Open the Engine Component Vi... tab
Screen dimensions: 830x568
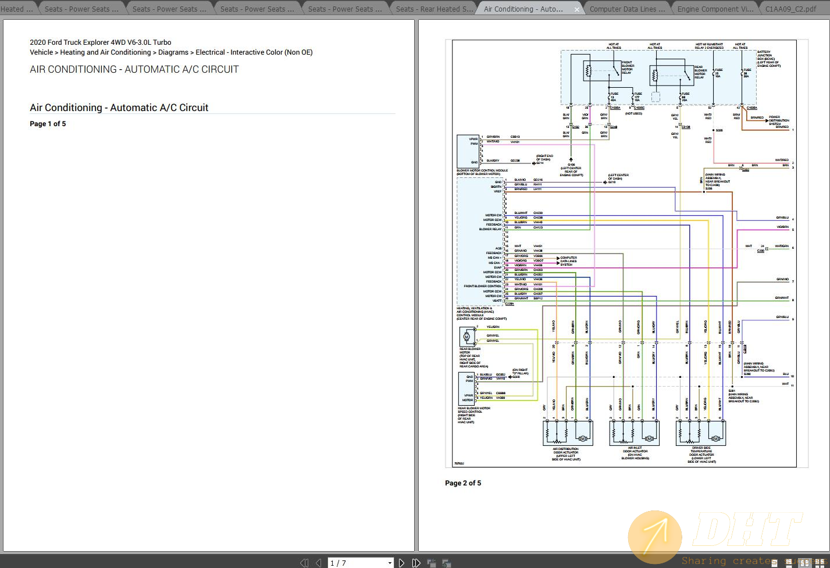tap(715, 9)
